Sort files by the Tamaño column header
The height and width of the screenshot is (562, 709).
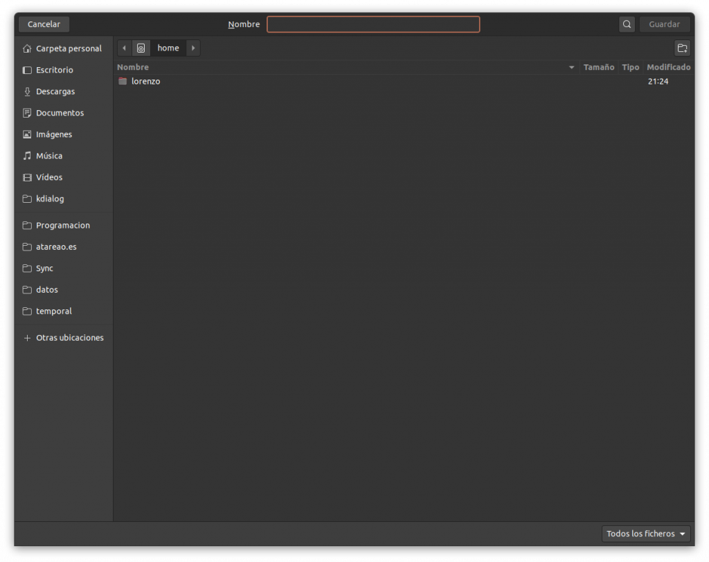(x=598, y=67)
